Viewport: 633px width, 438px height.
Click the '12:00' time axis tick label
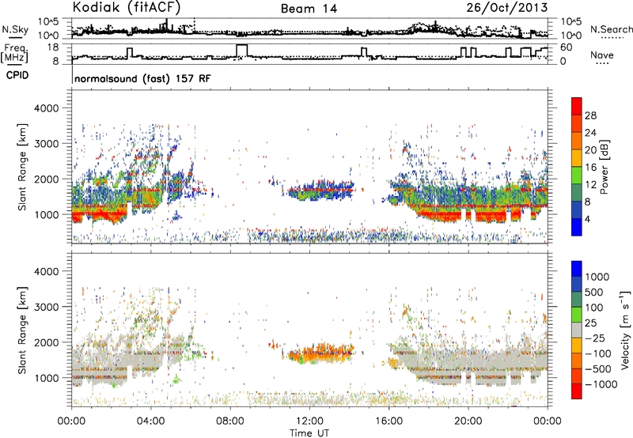point(309,421)
